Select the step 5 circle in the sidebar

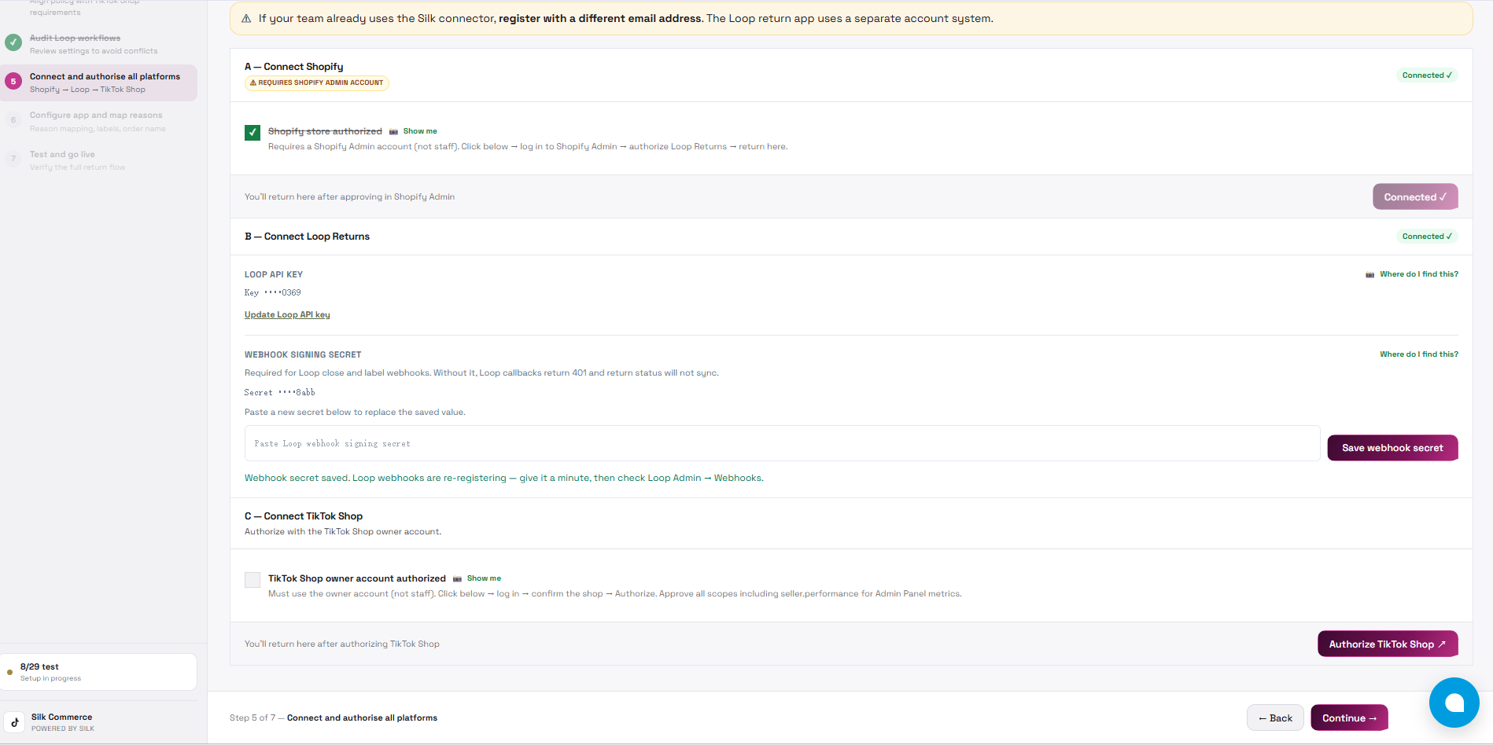point(13,82)
